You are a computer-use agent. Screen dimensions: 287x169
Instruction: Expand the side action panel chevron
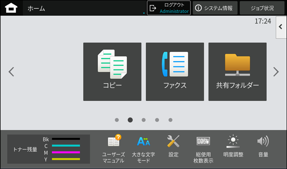(x=281, y=27)
